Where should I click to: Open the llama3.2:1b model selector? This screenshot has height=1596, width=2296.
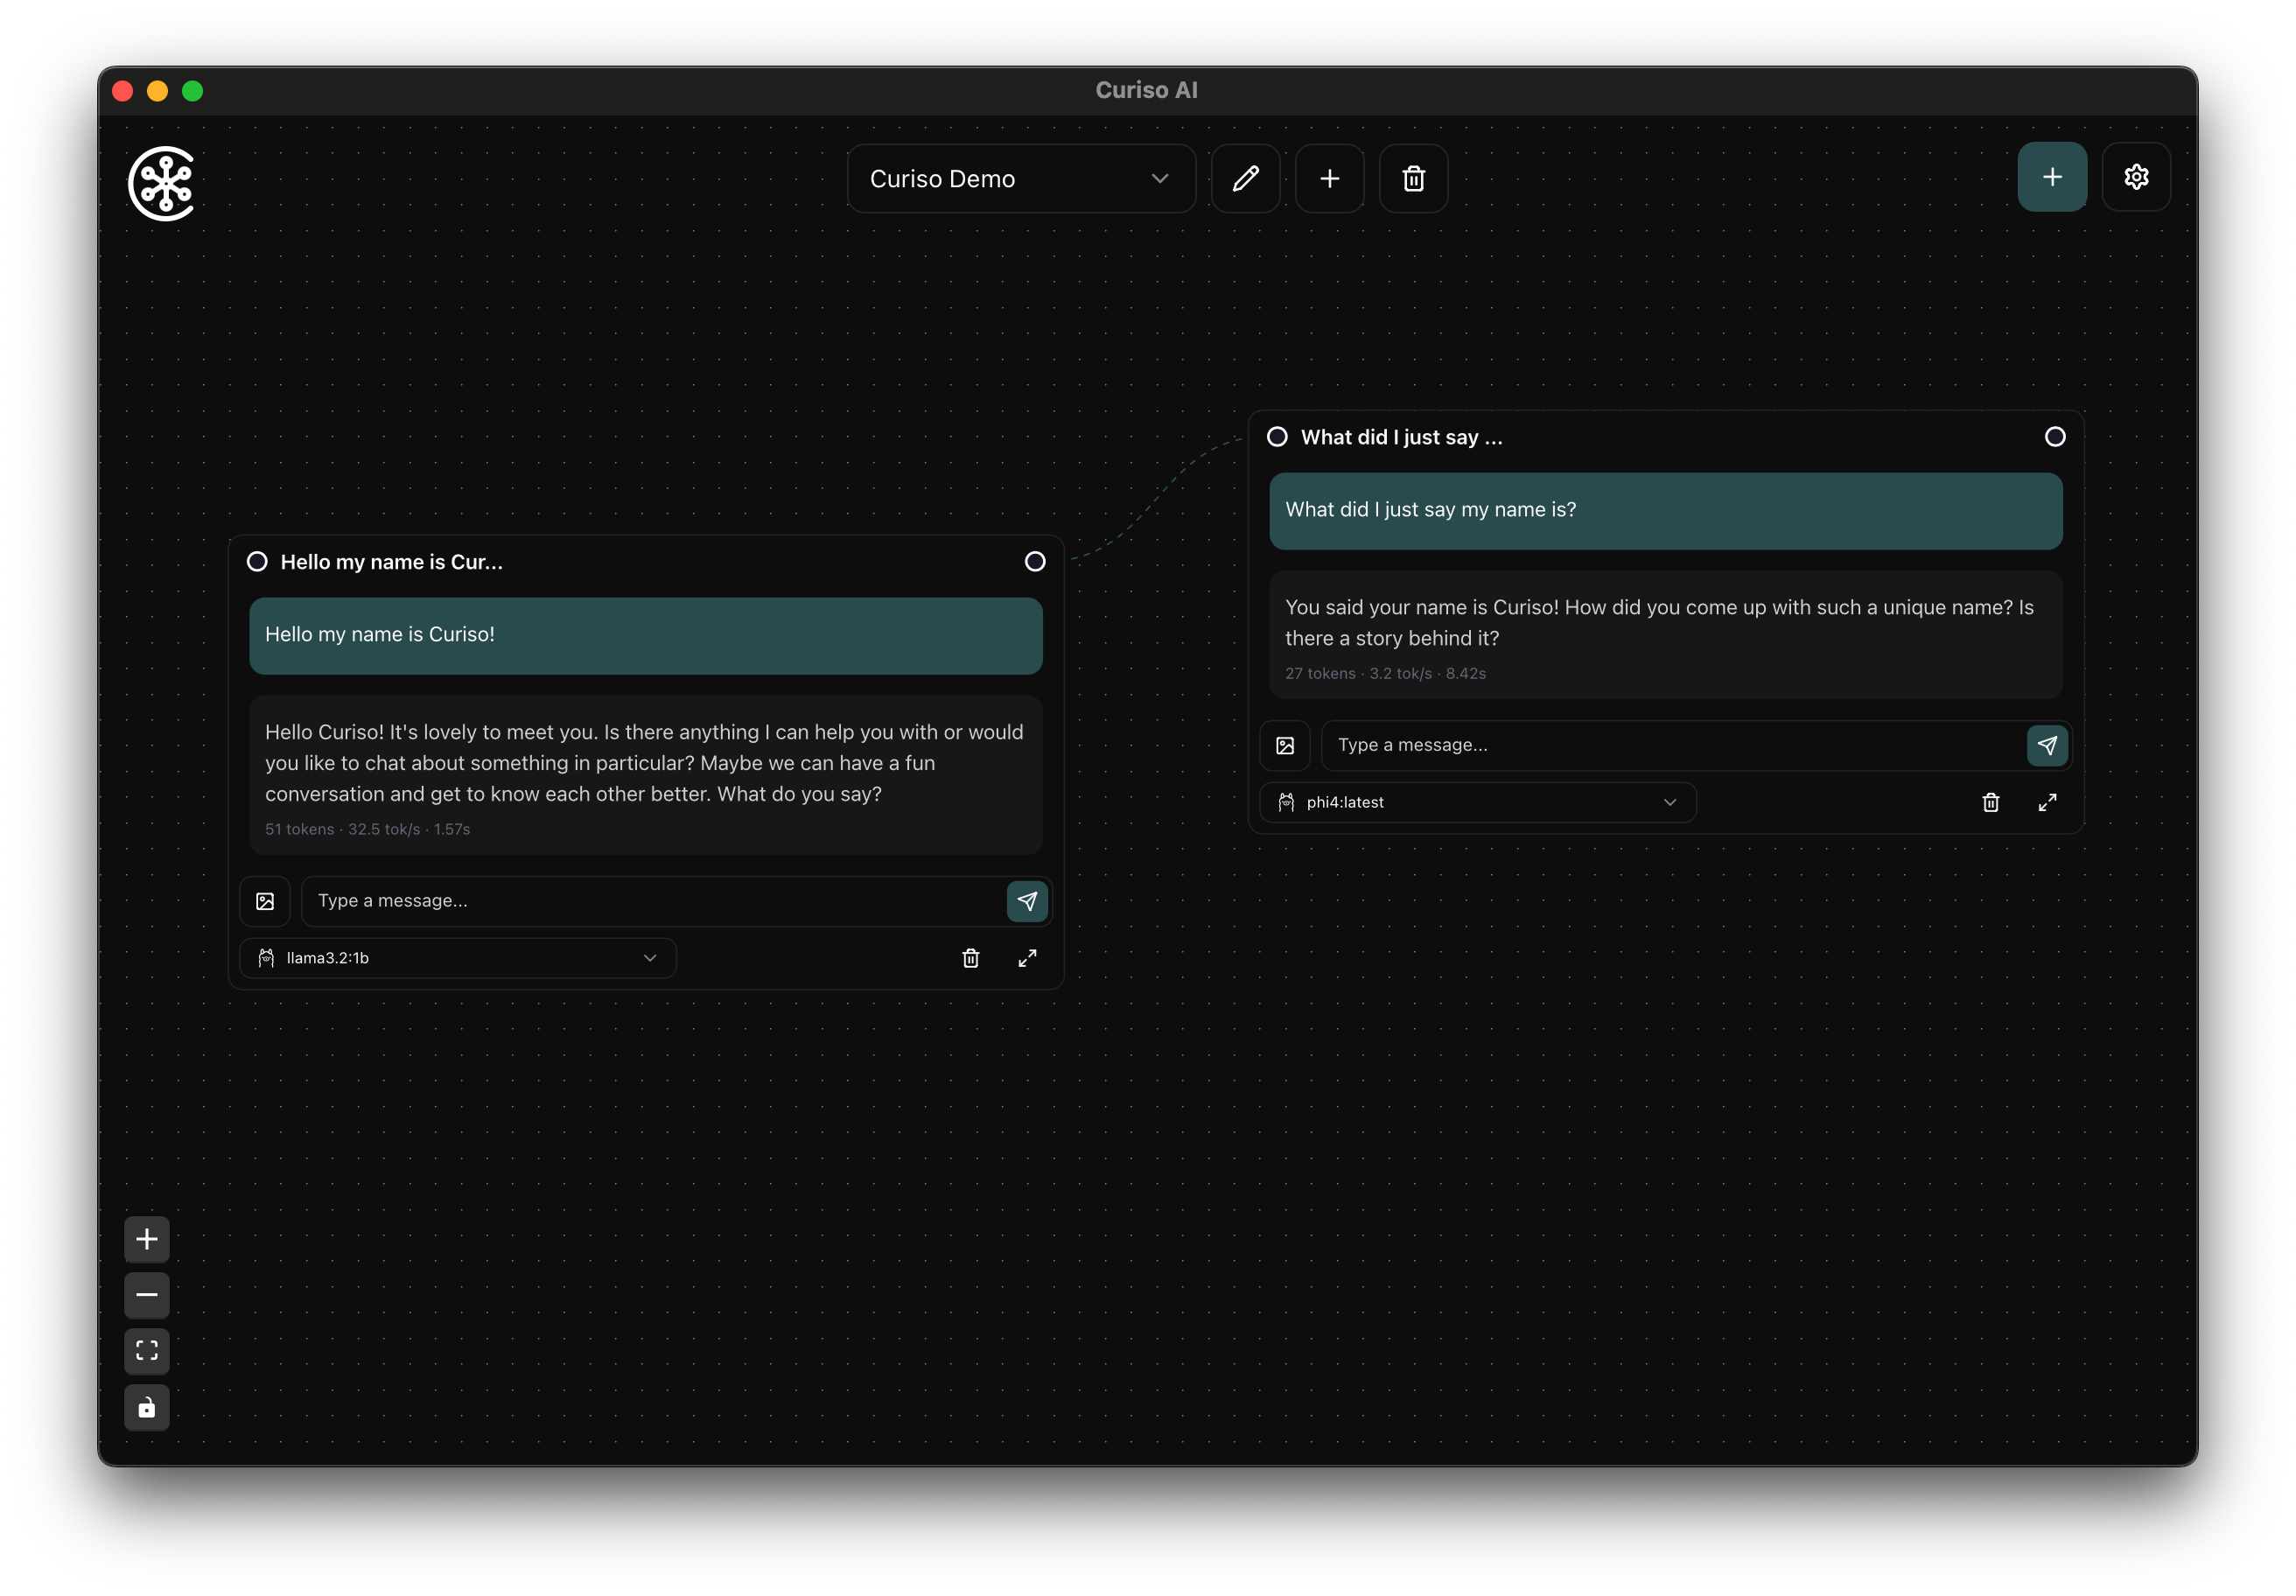(458, 959)
